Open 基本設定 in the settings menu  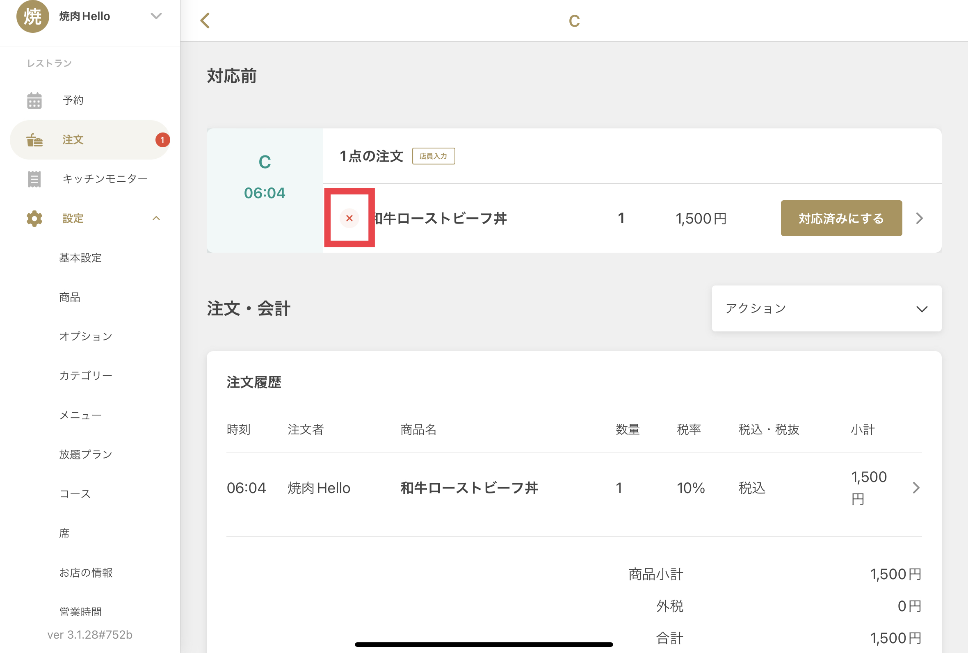coord(80,258)
